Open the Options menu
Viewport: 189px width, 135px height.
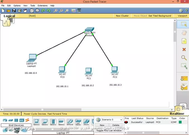[x=17, y=6]
